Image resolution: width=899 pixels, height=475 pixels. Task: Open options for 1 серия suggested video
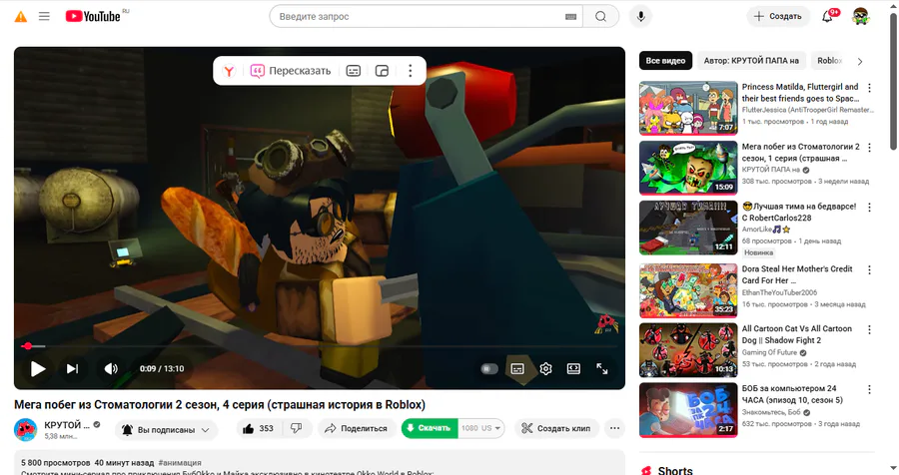(x=869, y=148)
